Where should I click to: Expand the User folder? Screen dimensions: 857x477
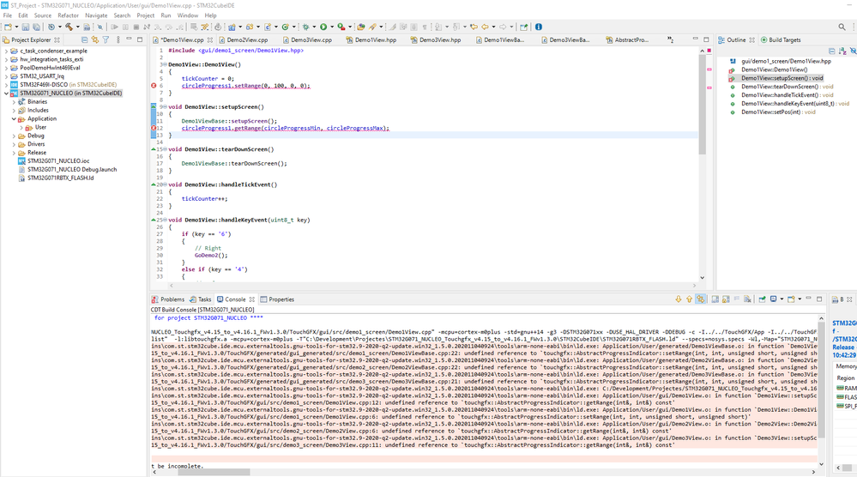pyautogui.click(x=21, y=127)
